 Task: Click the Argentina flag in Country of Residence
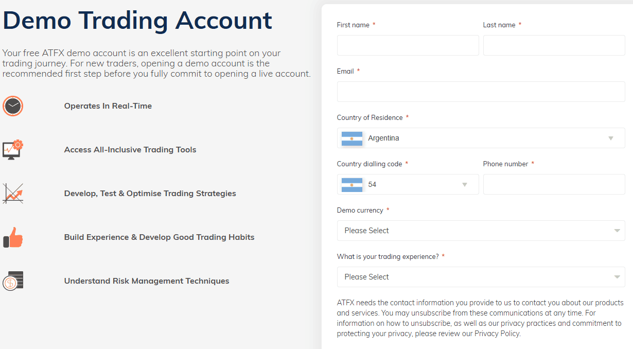click(352, 138)
